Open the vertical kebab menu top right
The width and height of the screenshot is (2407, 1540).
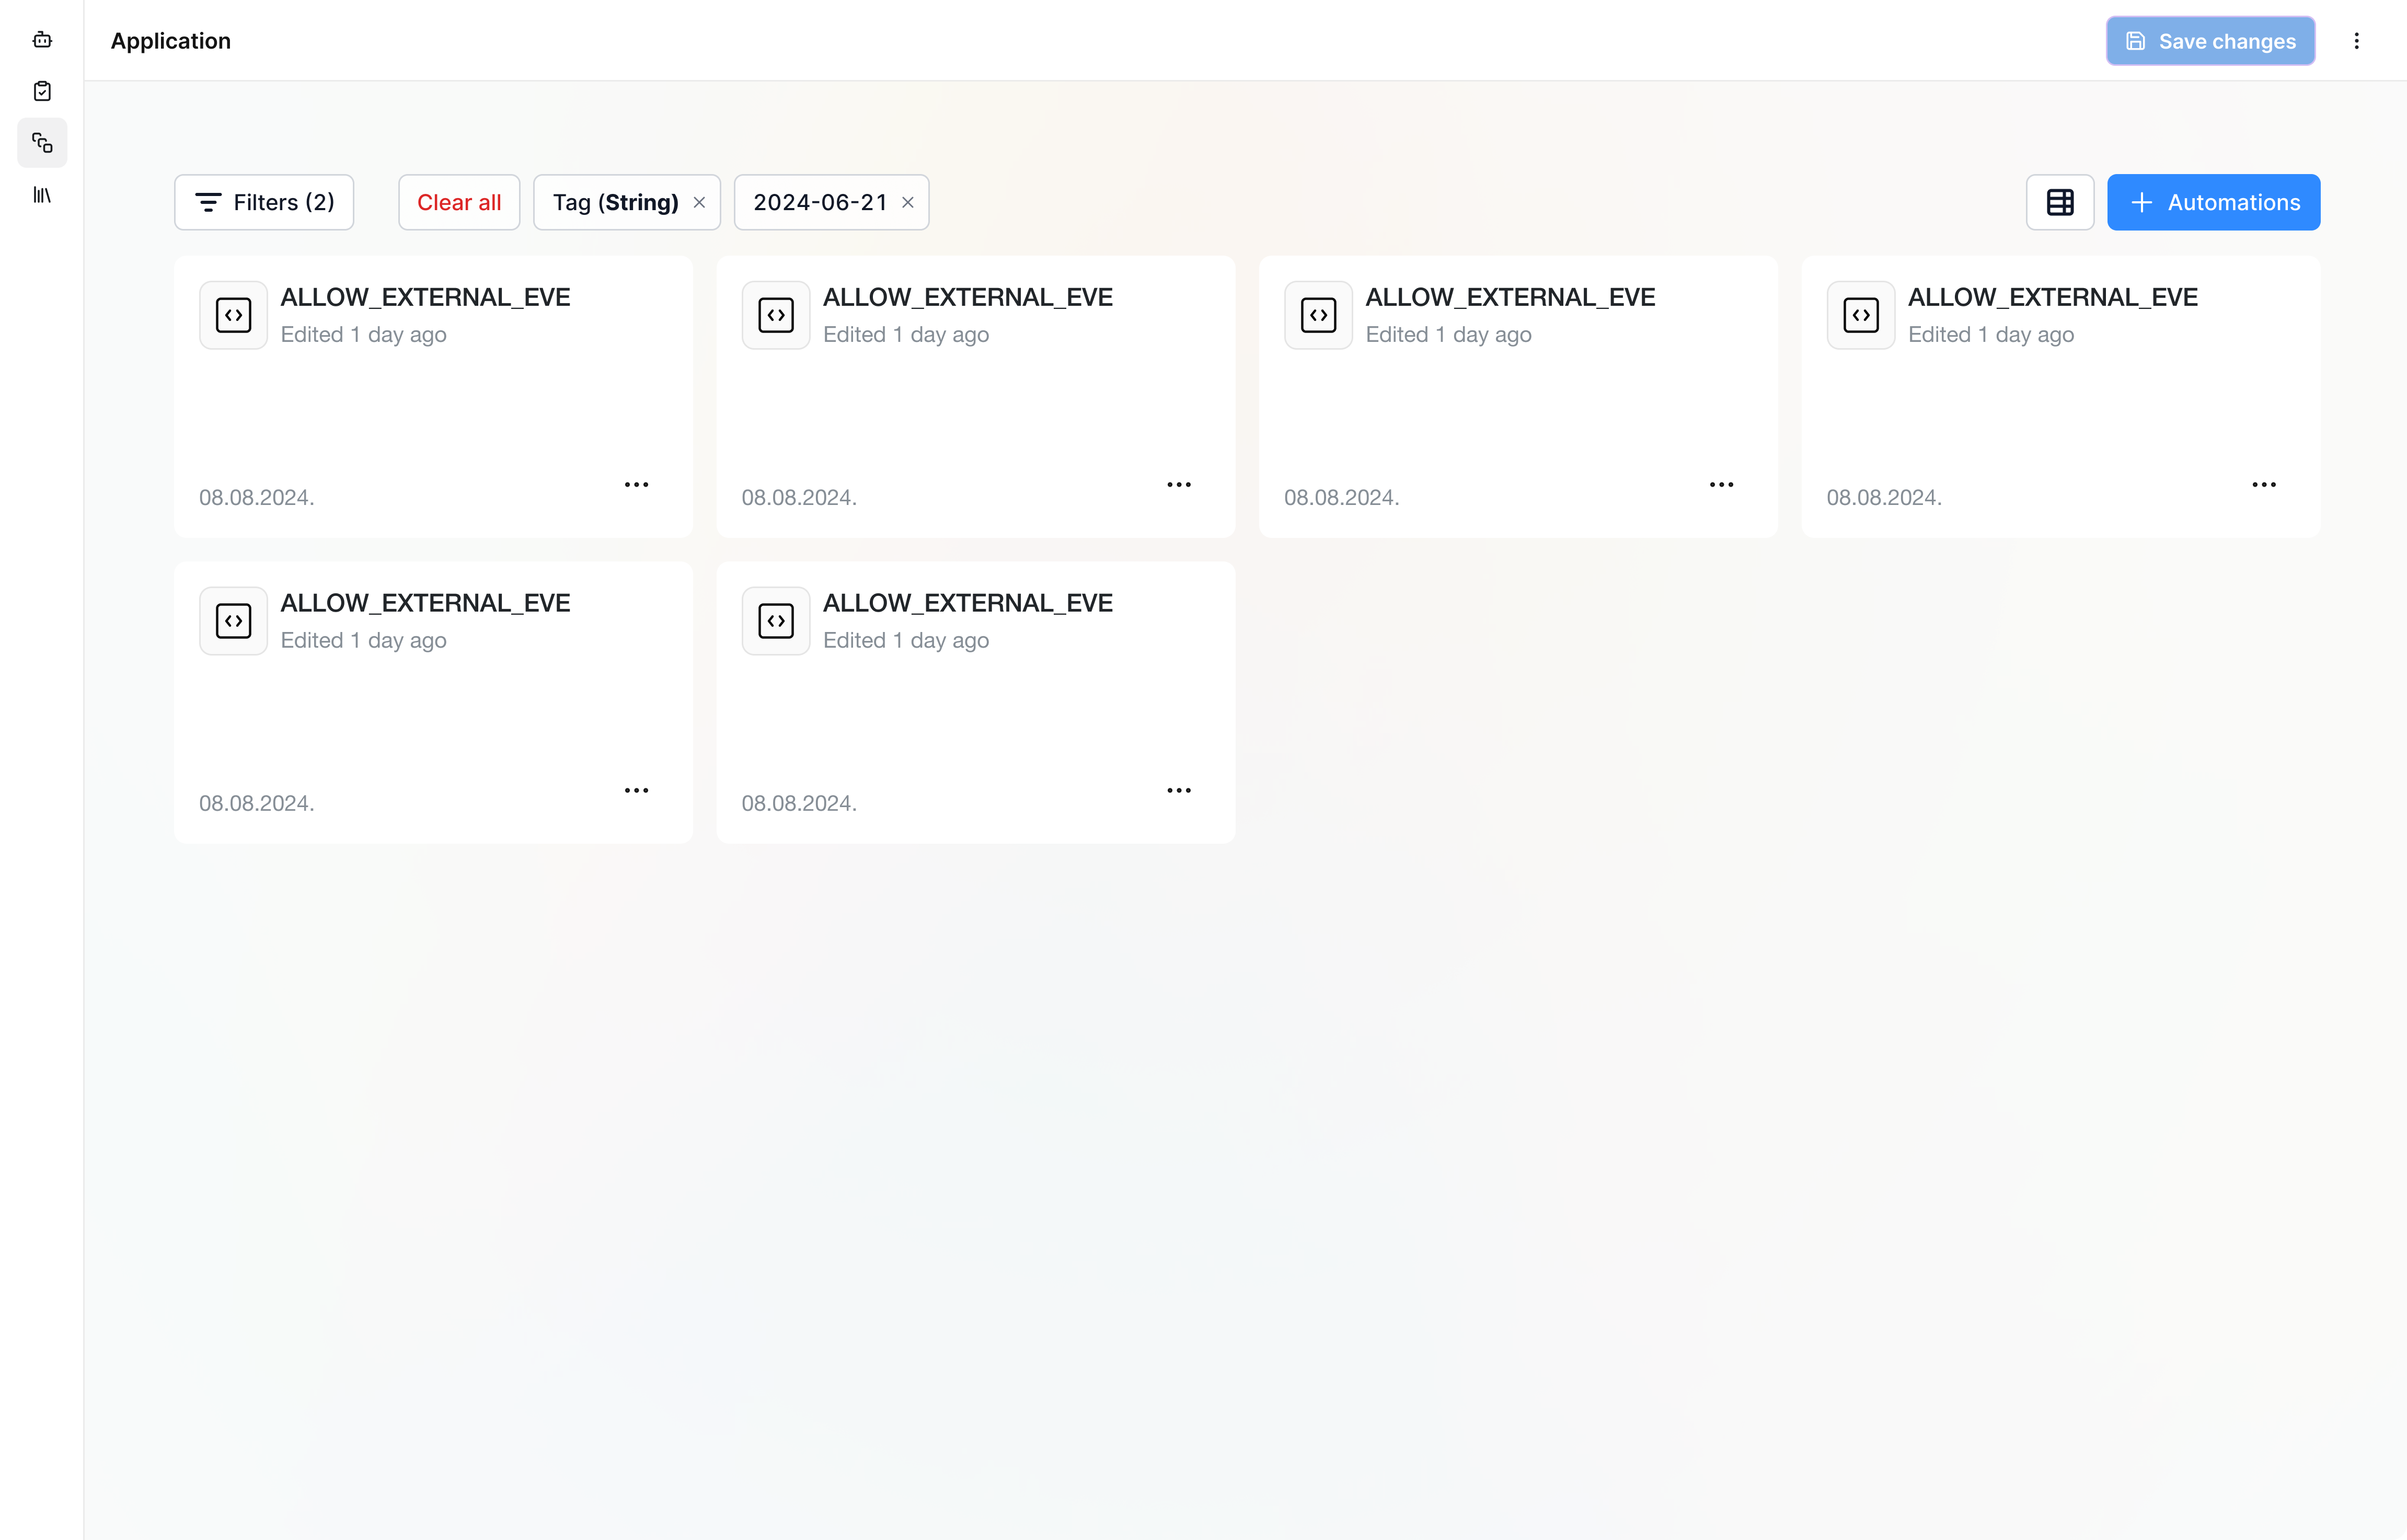tap(2356, 41)
